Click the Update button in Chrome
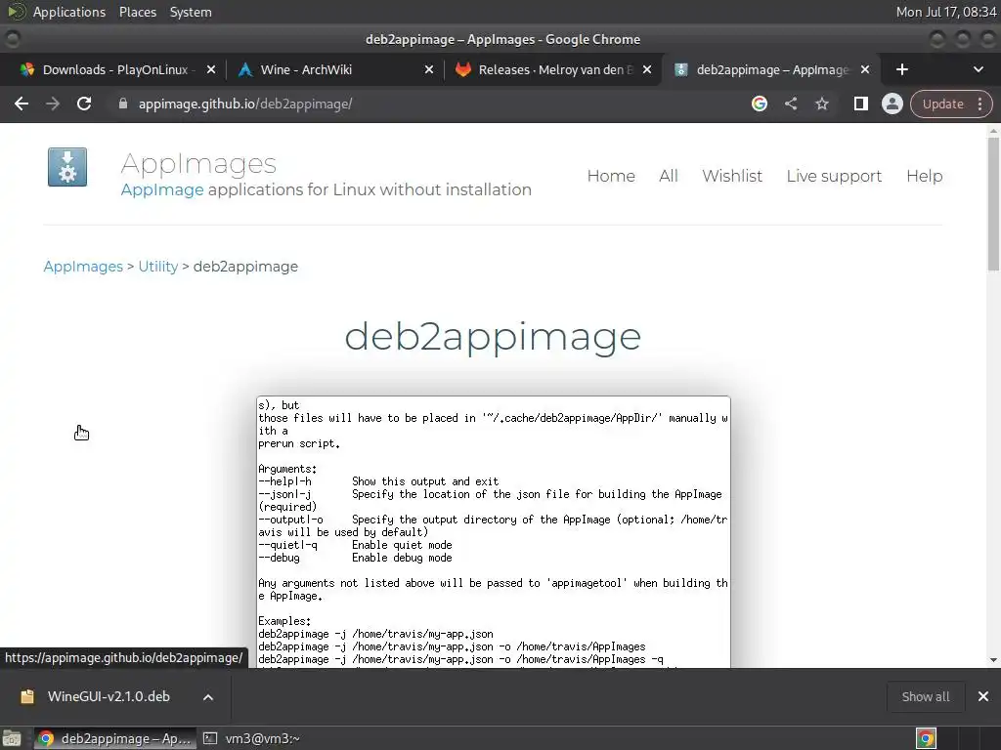 tap(942, 104)
